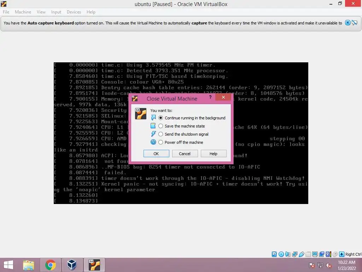Click the CPU virtualization status icon
362x272 pixels.
(328, 254)
